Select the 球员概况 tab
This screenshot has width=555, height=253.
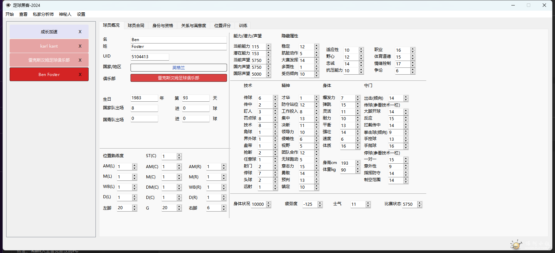click(111, 25)
